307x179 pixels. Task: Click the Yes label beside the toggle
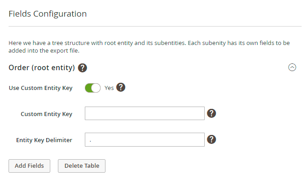109,88
